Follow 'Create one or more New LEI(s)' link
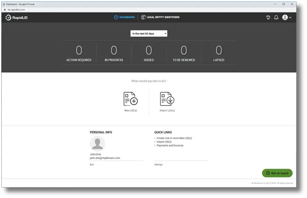307x198 pixels. (x=174, y=138)
